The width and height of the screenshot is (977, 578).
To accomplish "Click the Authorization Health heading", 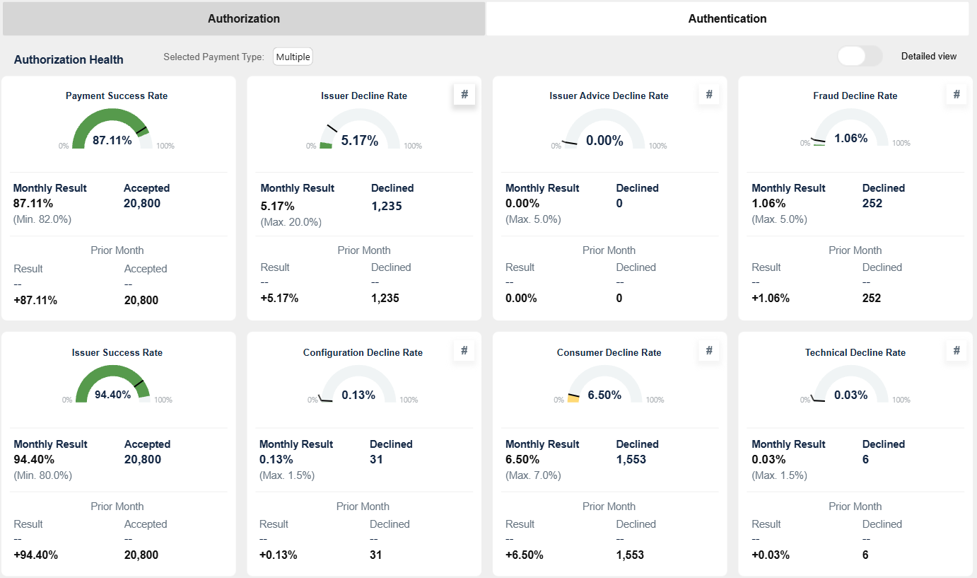I will pos(69,59).
